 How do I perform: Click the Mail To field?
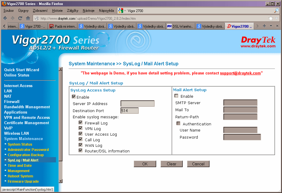[x=240, y=110]
